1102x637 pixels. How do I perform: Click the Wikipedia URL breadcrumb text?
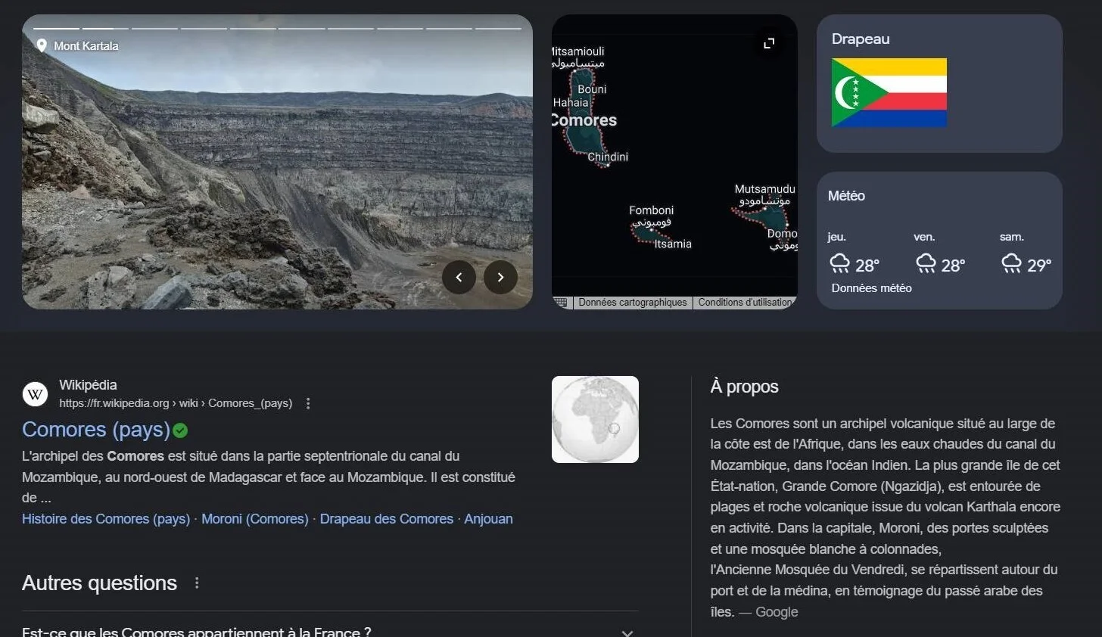click(x=176, y=403)
